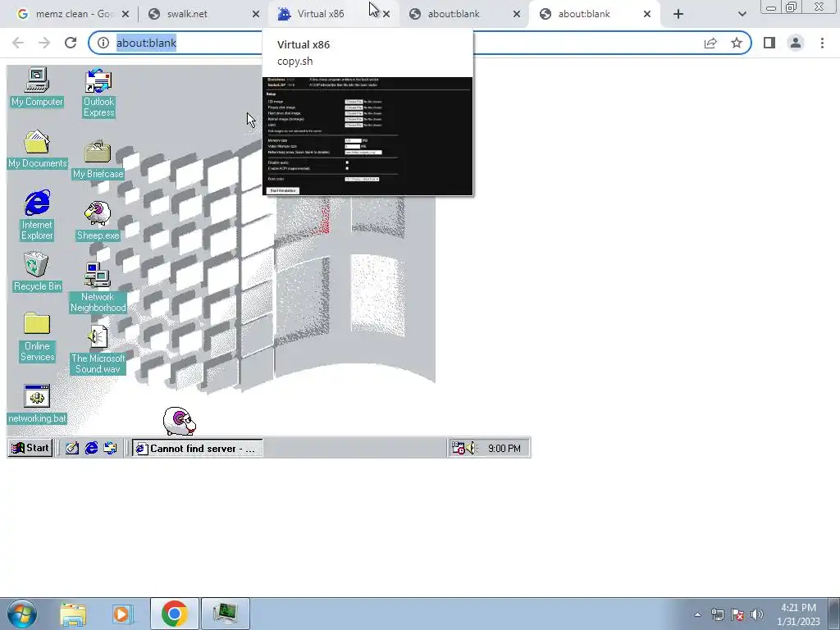The height and width of the screenshot is (630, 840).
Task: Launch Internet Explorer from quick launch
Action: pyautogui.click(x=91, y=448)
